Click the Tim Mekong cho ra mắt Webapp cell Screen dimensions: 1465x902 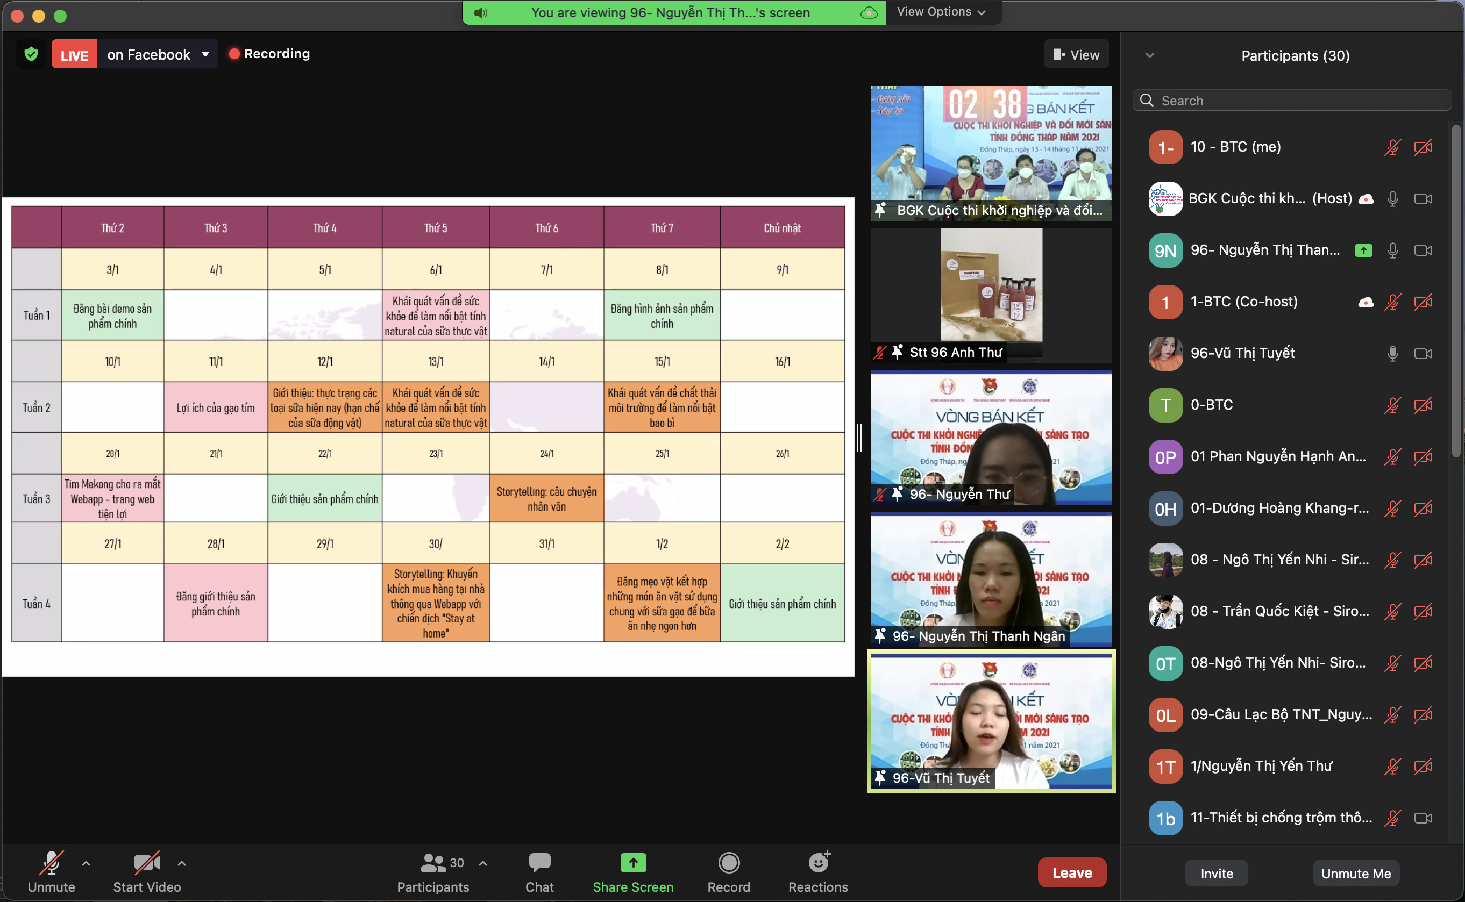point(112,499)
